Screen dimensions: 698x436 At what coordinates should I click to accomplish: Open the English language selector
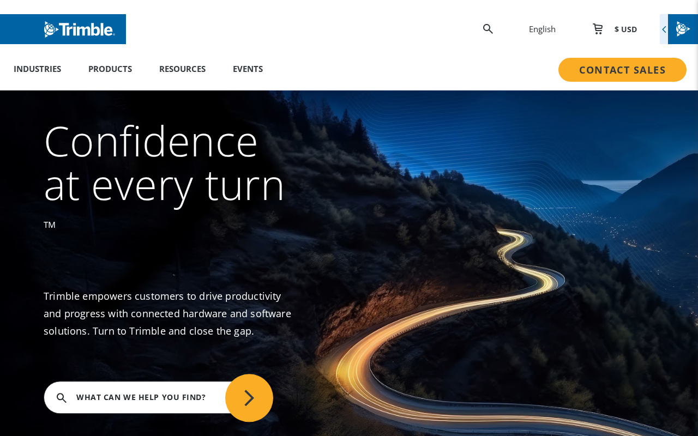click(x=542, y=29)
